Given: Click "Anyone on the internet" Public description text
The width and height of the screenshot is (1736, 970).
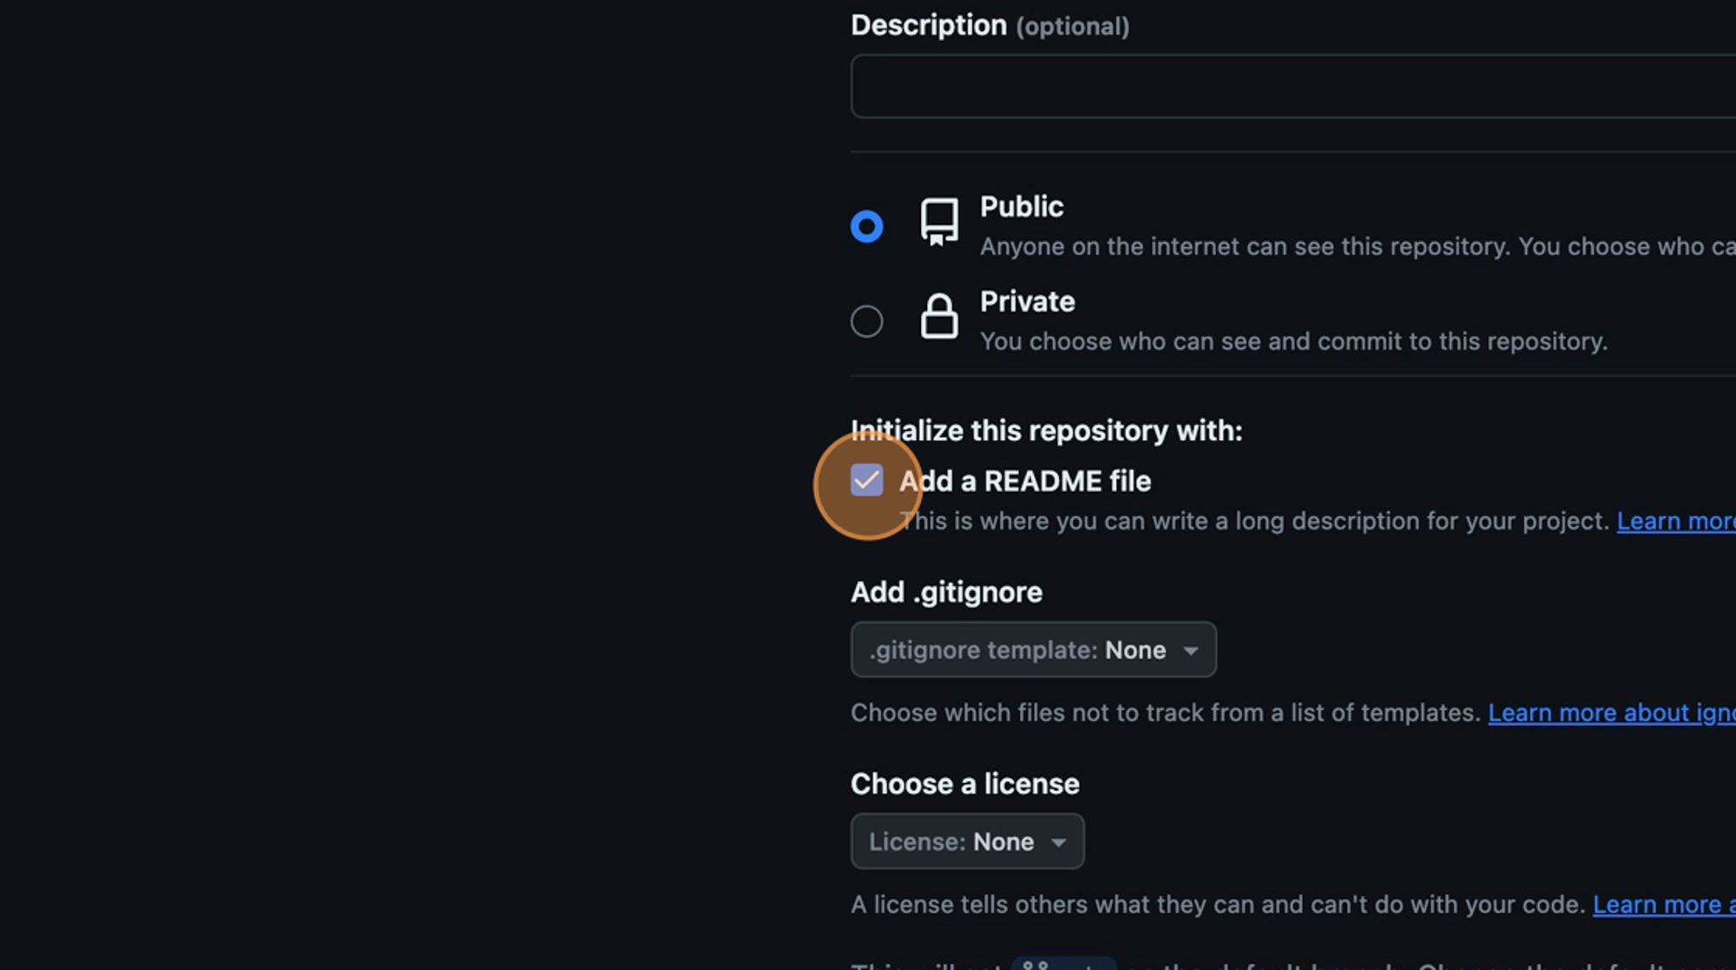Looking at the screenshot, I should click(x=1358, y=246).
